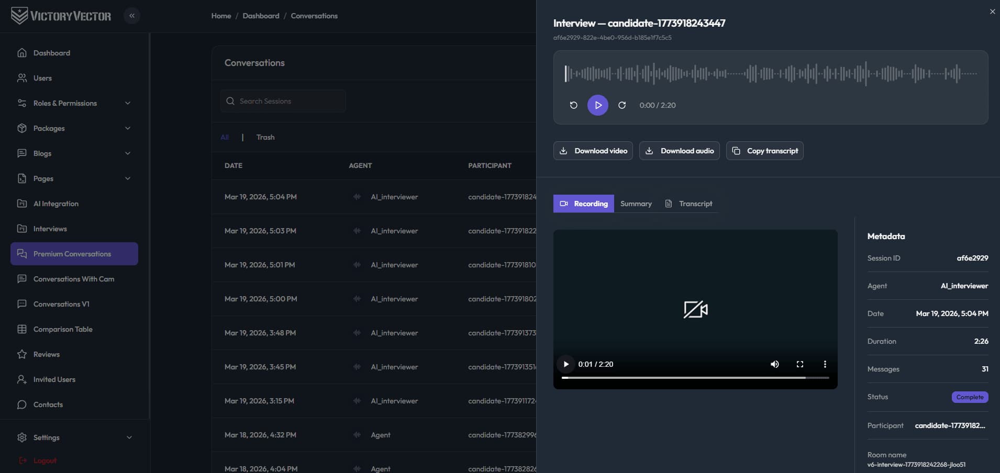
Task: Expand the Blogs submenu chevron
Action: pyautogui.click(x=128, y=153)
